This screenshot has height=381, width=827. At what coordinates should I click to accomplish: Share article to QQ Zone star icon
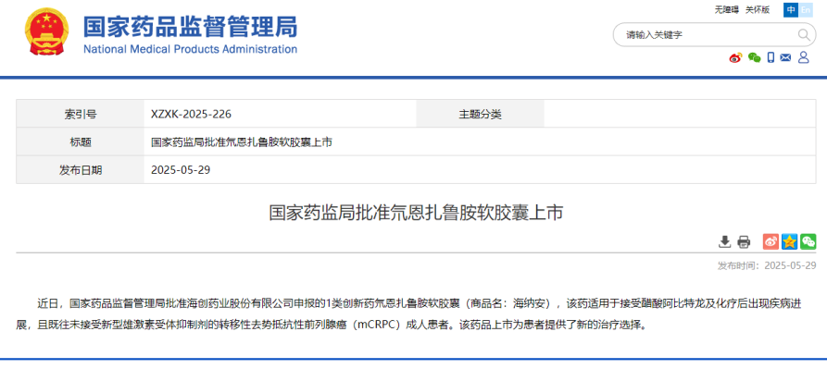pos(790,241)
